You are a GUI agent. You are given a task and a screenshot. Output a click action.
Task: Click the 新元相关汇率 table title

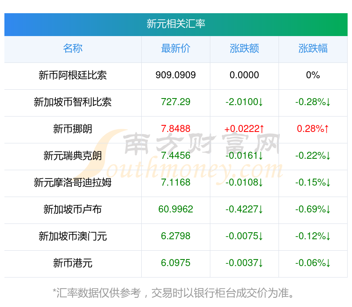pyautogui.click(x=176, y=24)
